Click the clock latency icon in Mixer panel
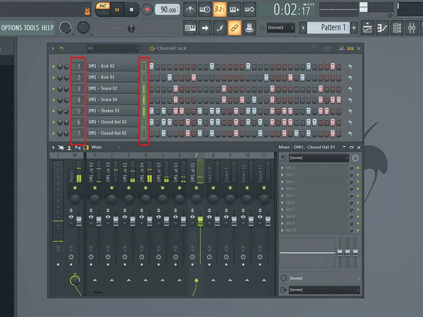 (355, 158)
